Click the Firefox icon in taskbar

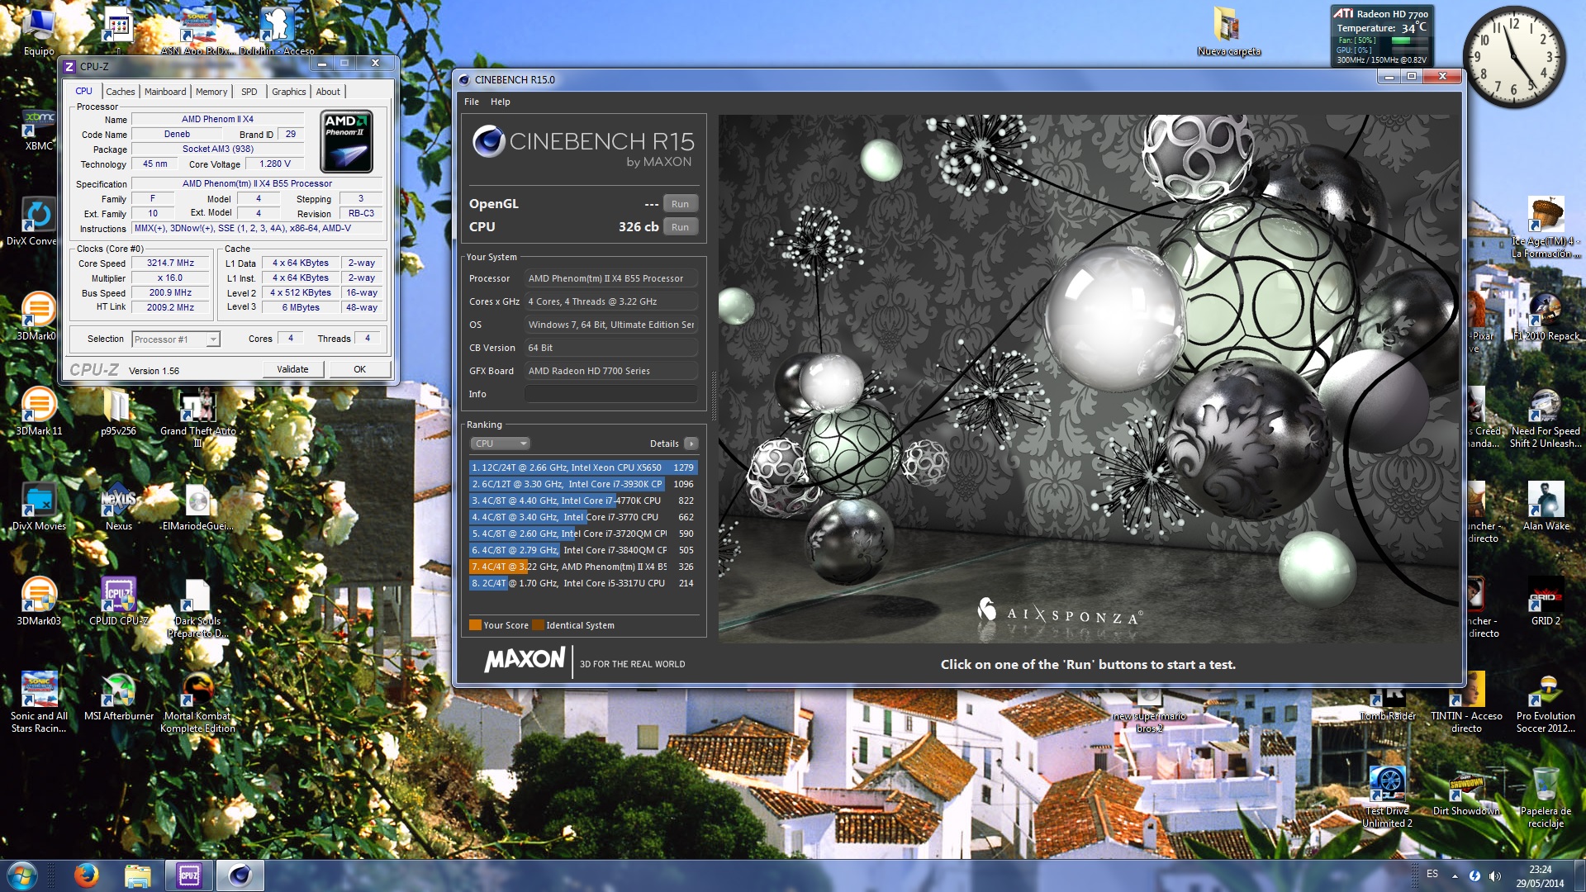(x=86, y=875)
